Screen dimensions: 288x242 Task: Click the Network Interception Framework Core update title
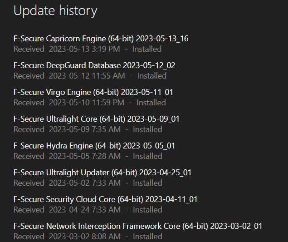pos(138,226)
